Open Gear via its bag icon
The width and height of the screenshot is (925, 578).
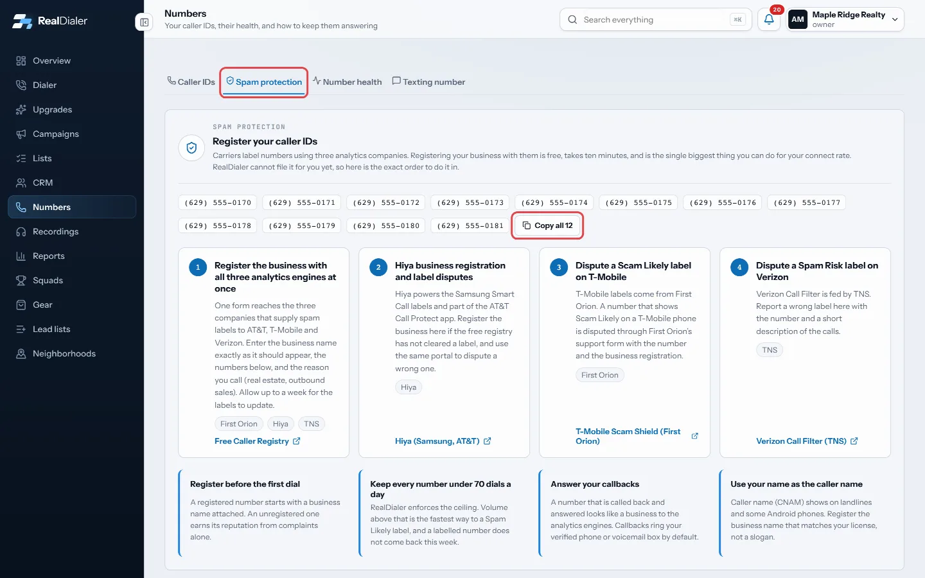[21, 305]
